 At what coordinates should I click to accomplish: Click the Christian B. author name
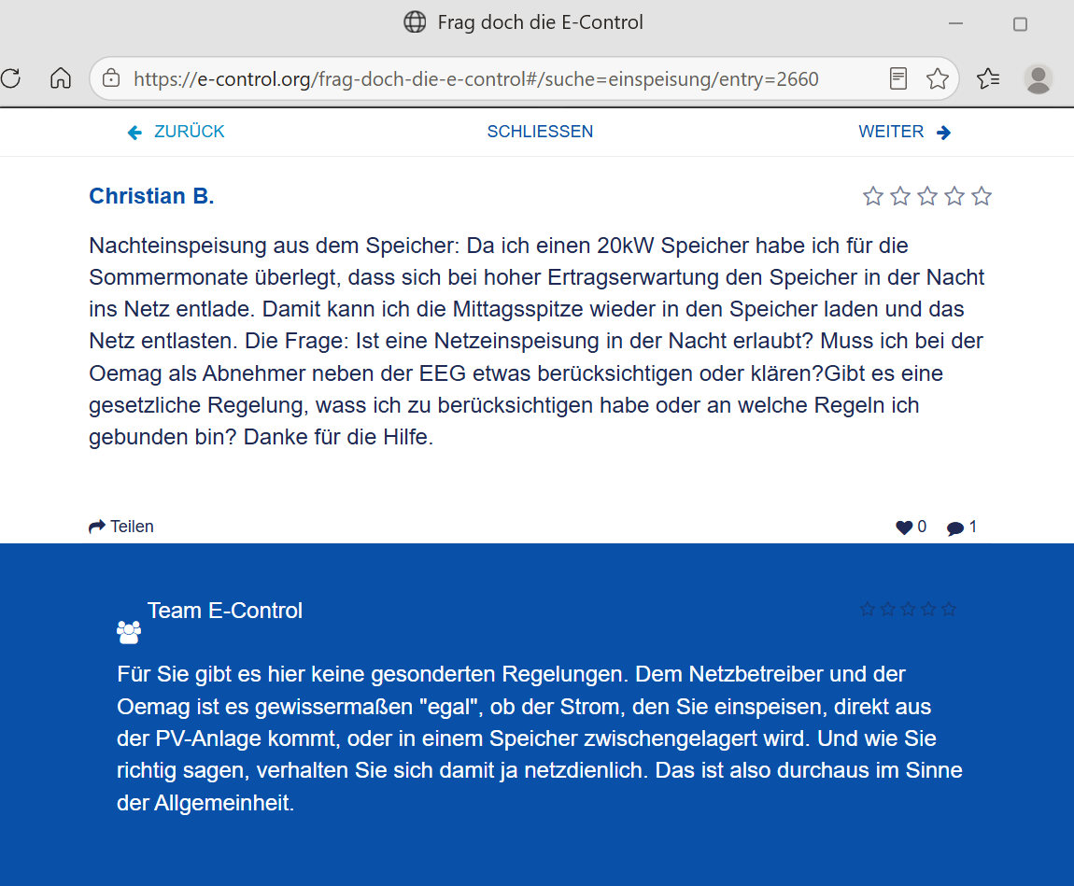(x=151, y=196)
